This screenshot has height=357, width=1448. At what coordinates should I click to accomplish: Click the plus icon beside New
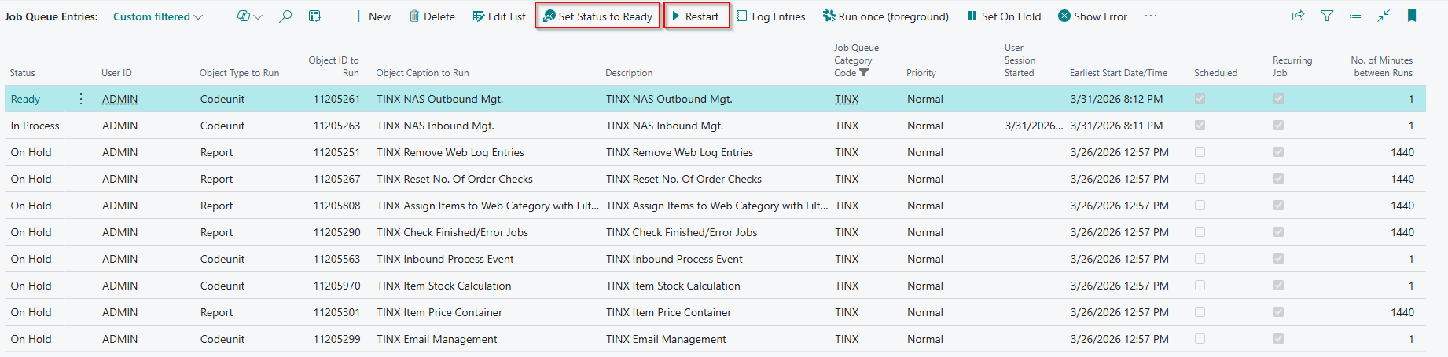click(358, 16)
